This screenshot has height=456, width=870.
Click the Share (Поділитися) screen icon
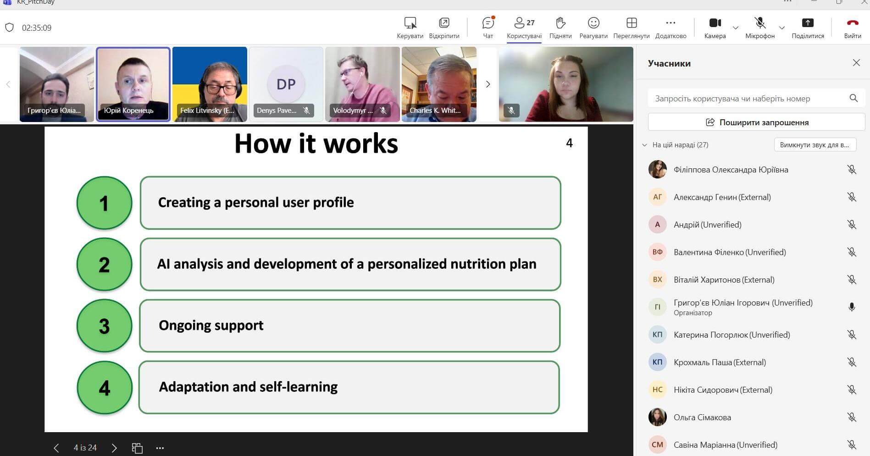(807, 23)
